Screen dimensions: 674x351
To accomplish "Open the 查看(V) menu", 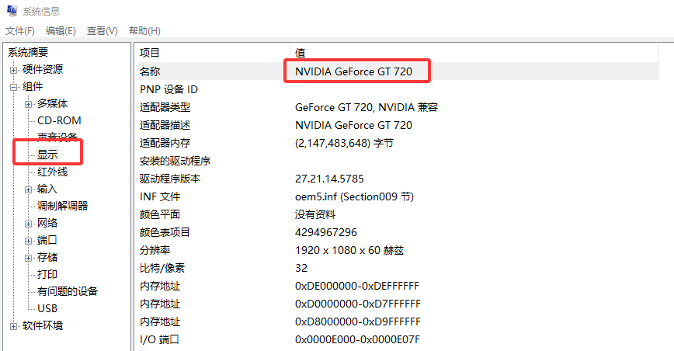I will pyautogui.click(x=102, y=31).
